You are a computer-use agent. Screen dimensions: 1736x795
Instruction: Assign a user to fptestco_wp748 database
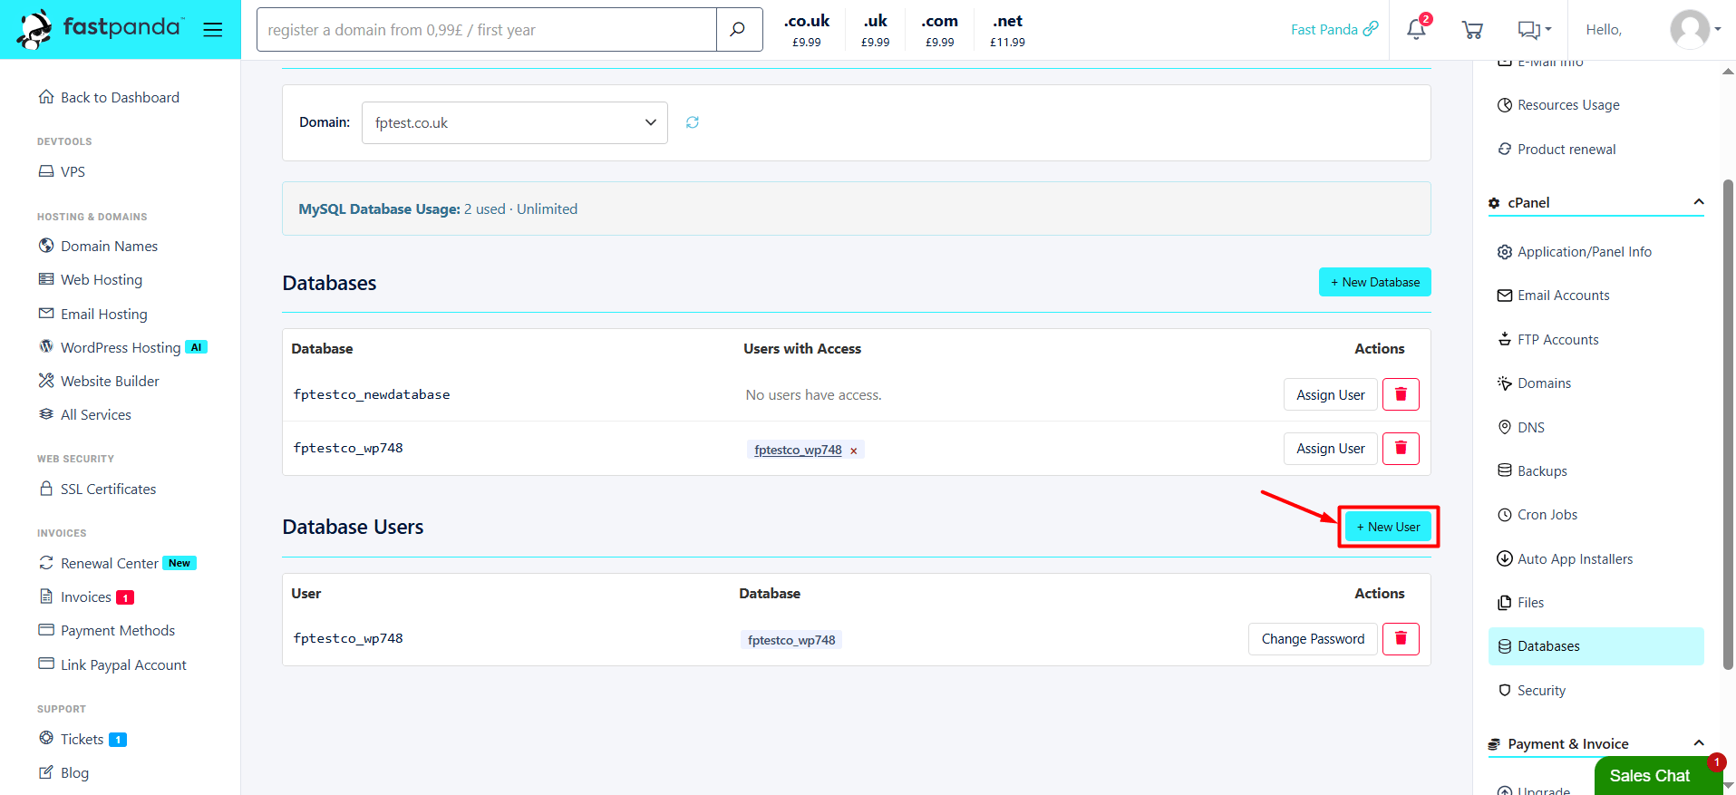point(1330,448)
